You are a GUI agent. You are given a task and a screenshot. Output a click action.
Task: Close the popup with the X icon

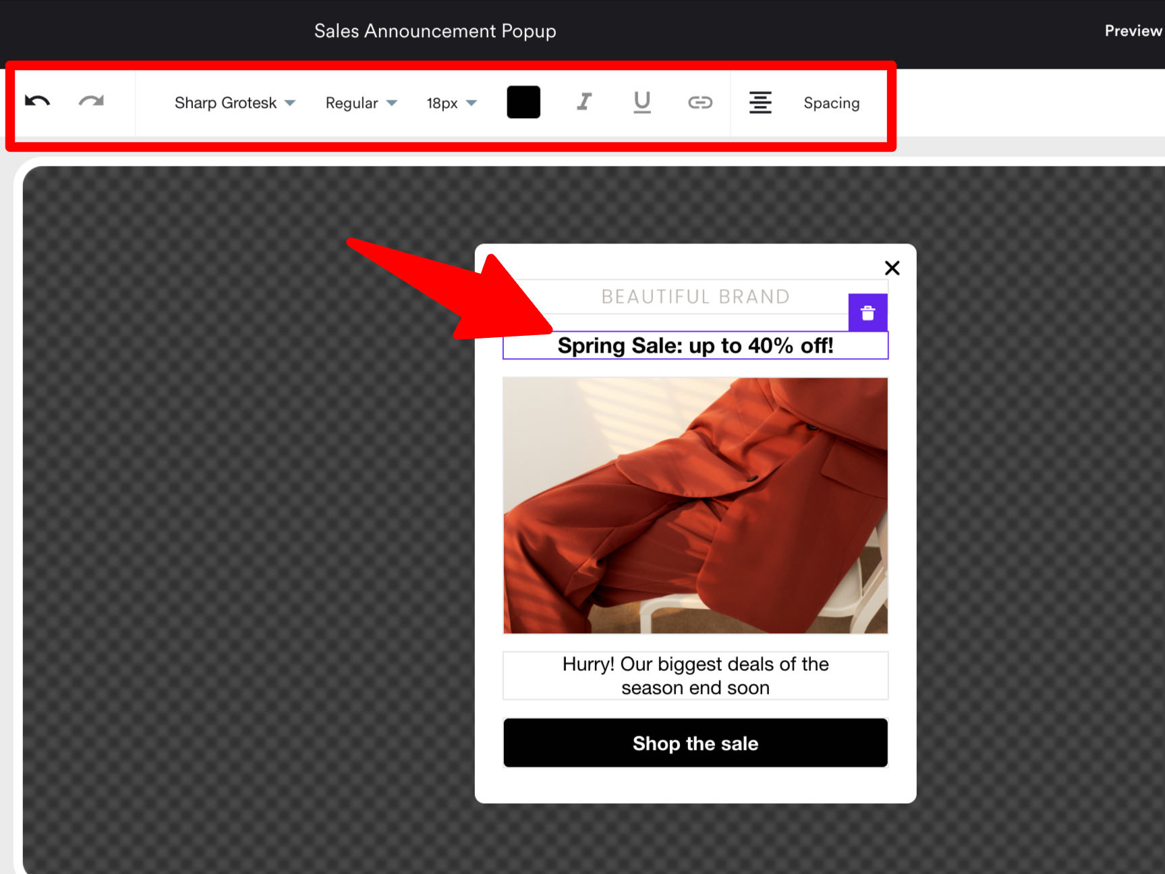[892, 268]
